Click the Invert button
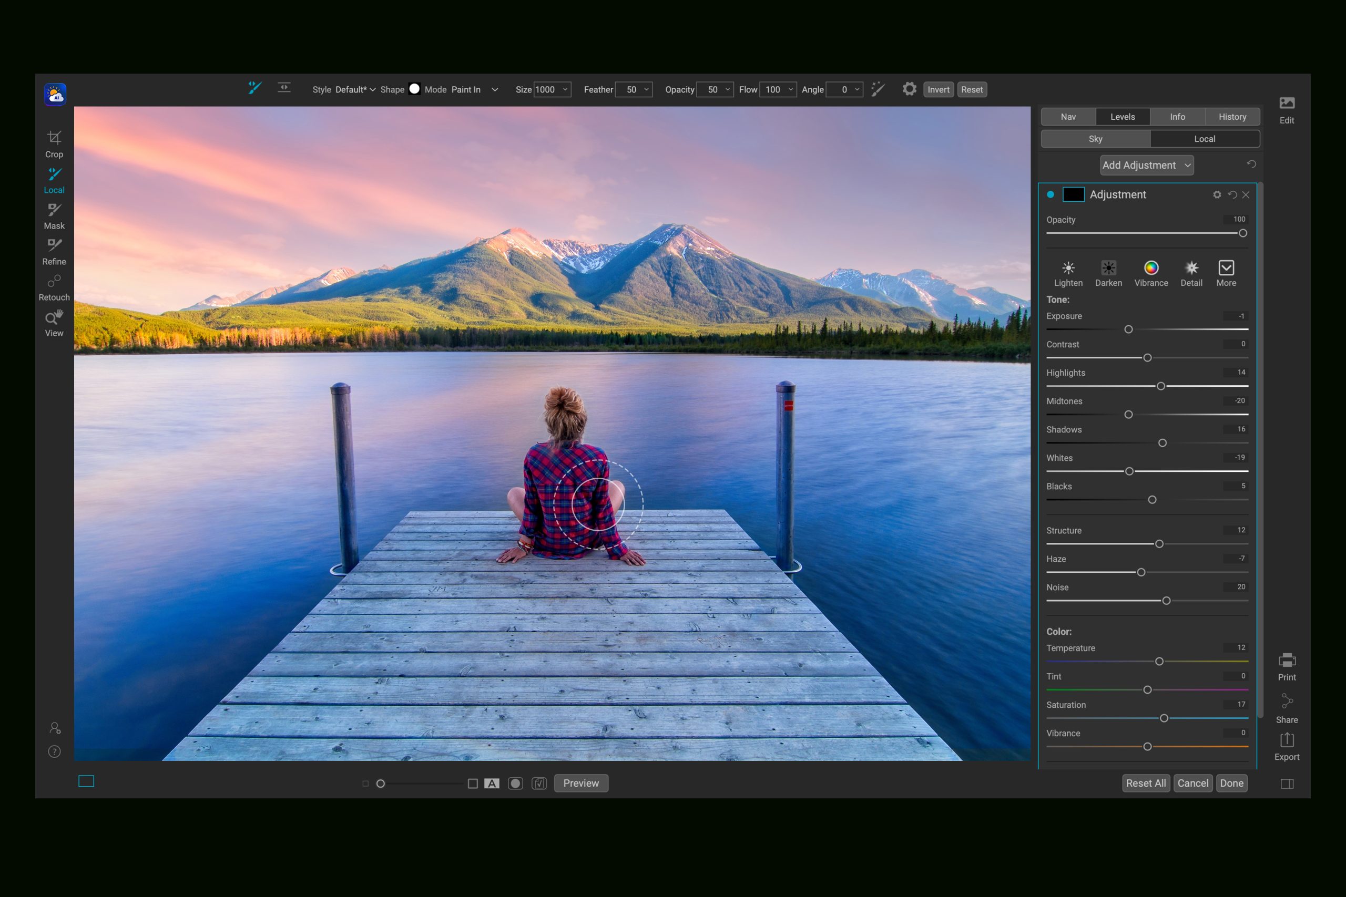The width and height of the screenshot is (1346, 897). point(938,90)
